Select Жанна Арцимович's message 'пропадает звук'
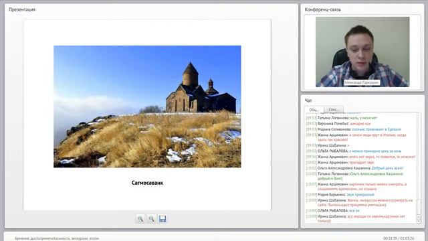The width and height of the screenshot is (428, 241). click(x=340, y=162)
